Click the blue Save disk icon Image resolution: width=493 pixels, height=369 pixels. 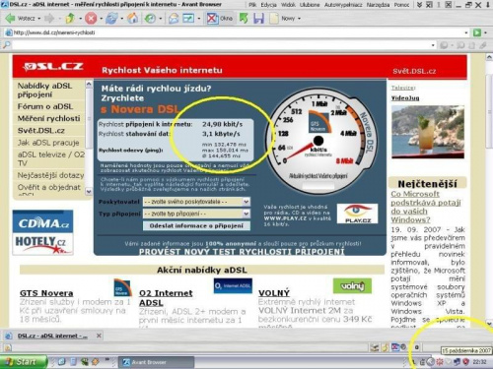[258, 19]
